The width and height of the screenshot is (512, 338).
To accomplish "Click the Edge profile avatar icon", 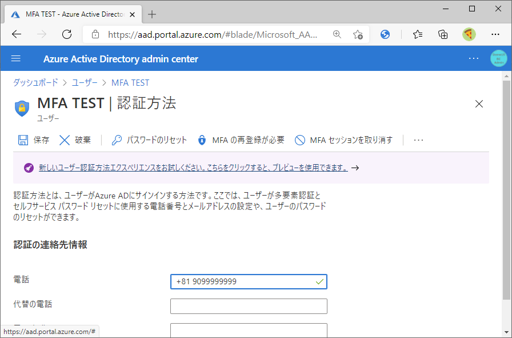I will coord(469,34).
